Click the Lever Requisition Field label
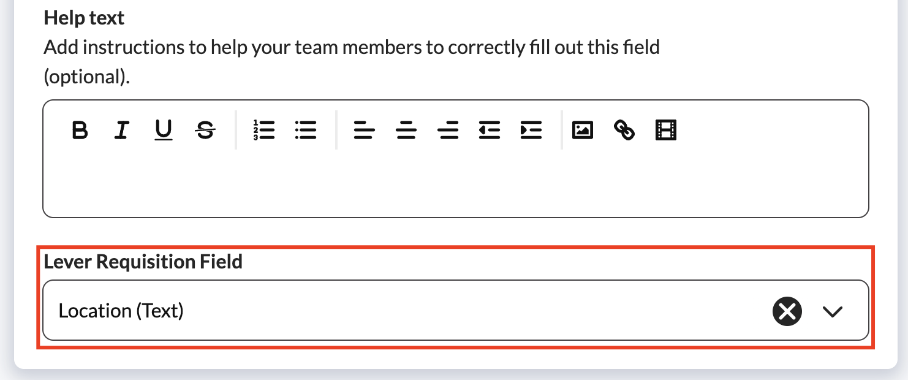The image size is (908, 380). coord(143,262)
